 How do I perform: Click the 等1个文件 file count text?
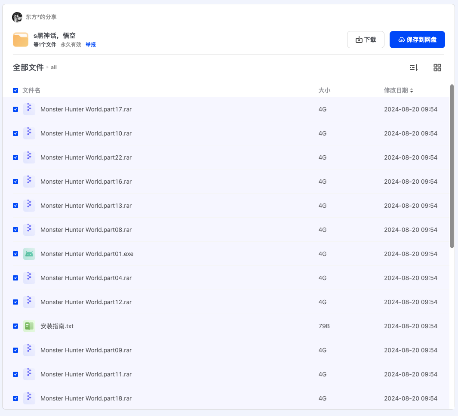pos(45,44)
